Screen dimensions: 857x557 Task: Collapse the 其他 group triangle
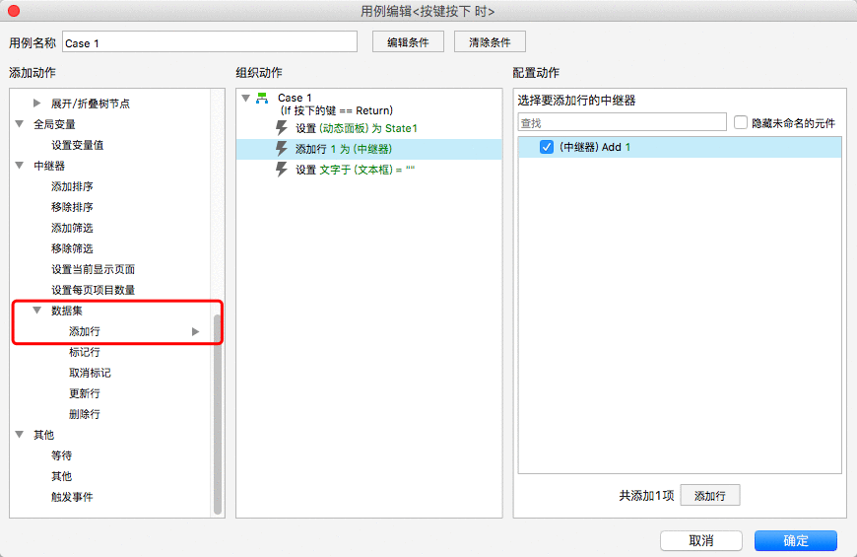20,435
